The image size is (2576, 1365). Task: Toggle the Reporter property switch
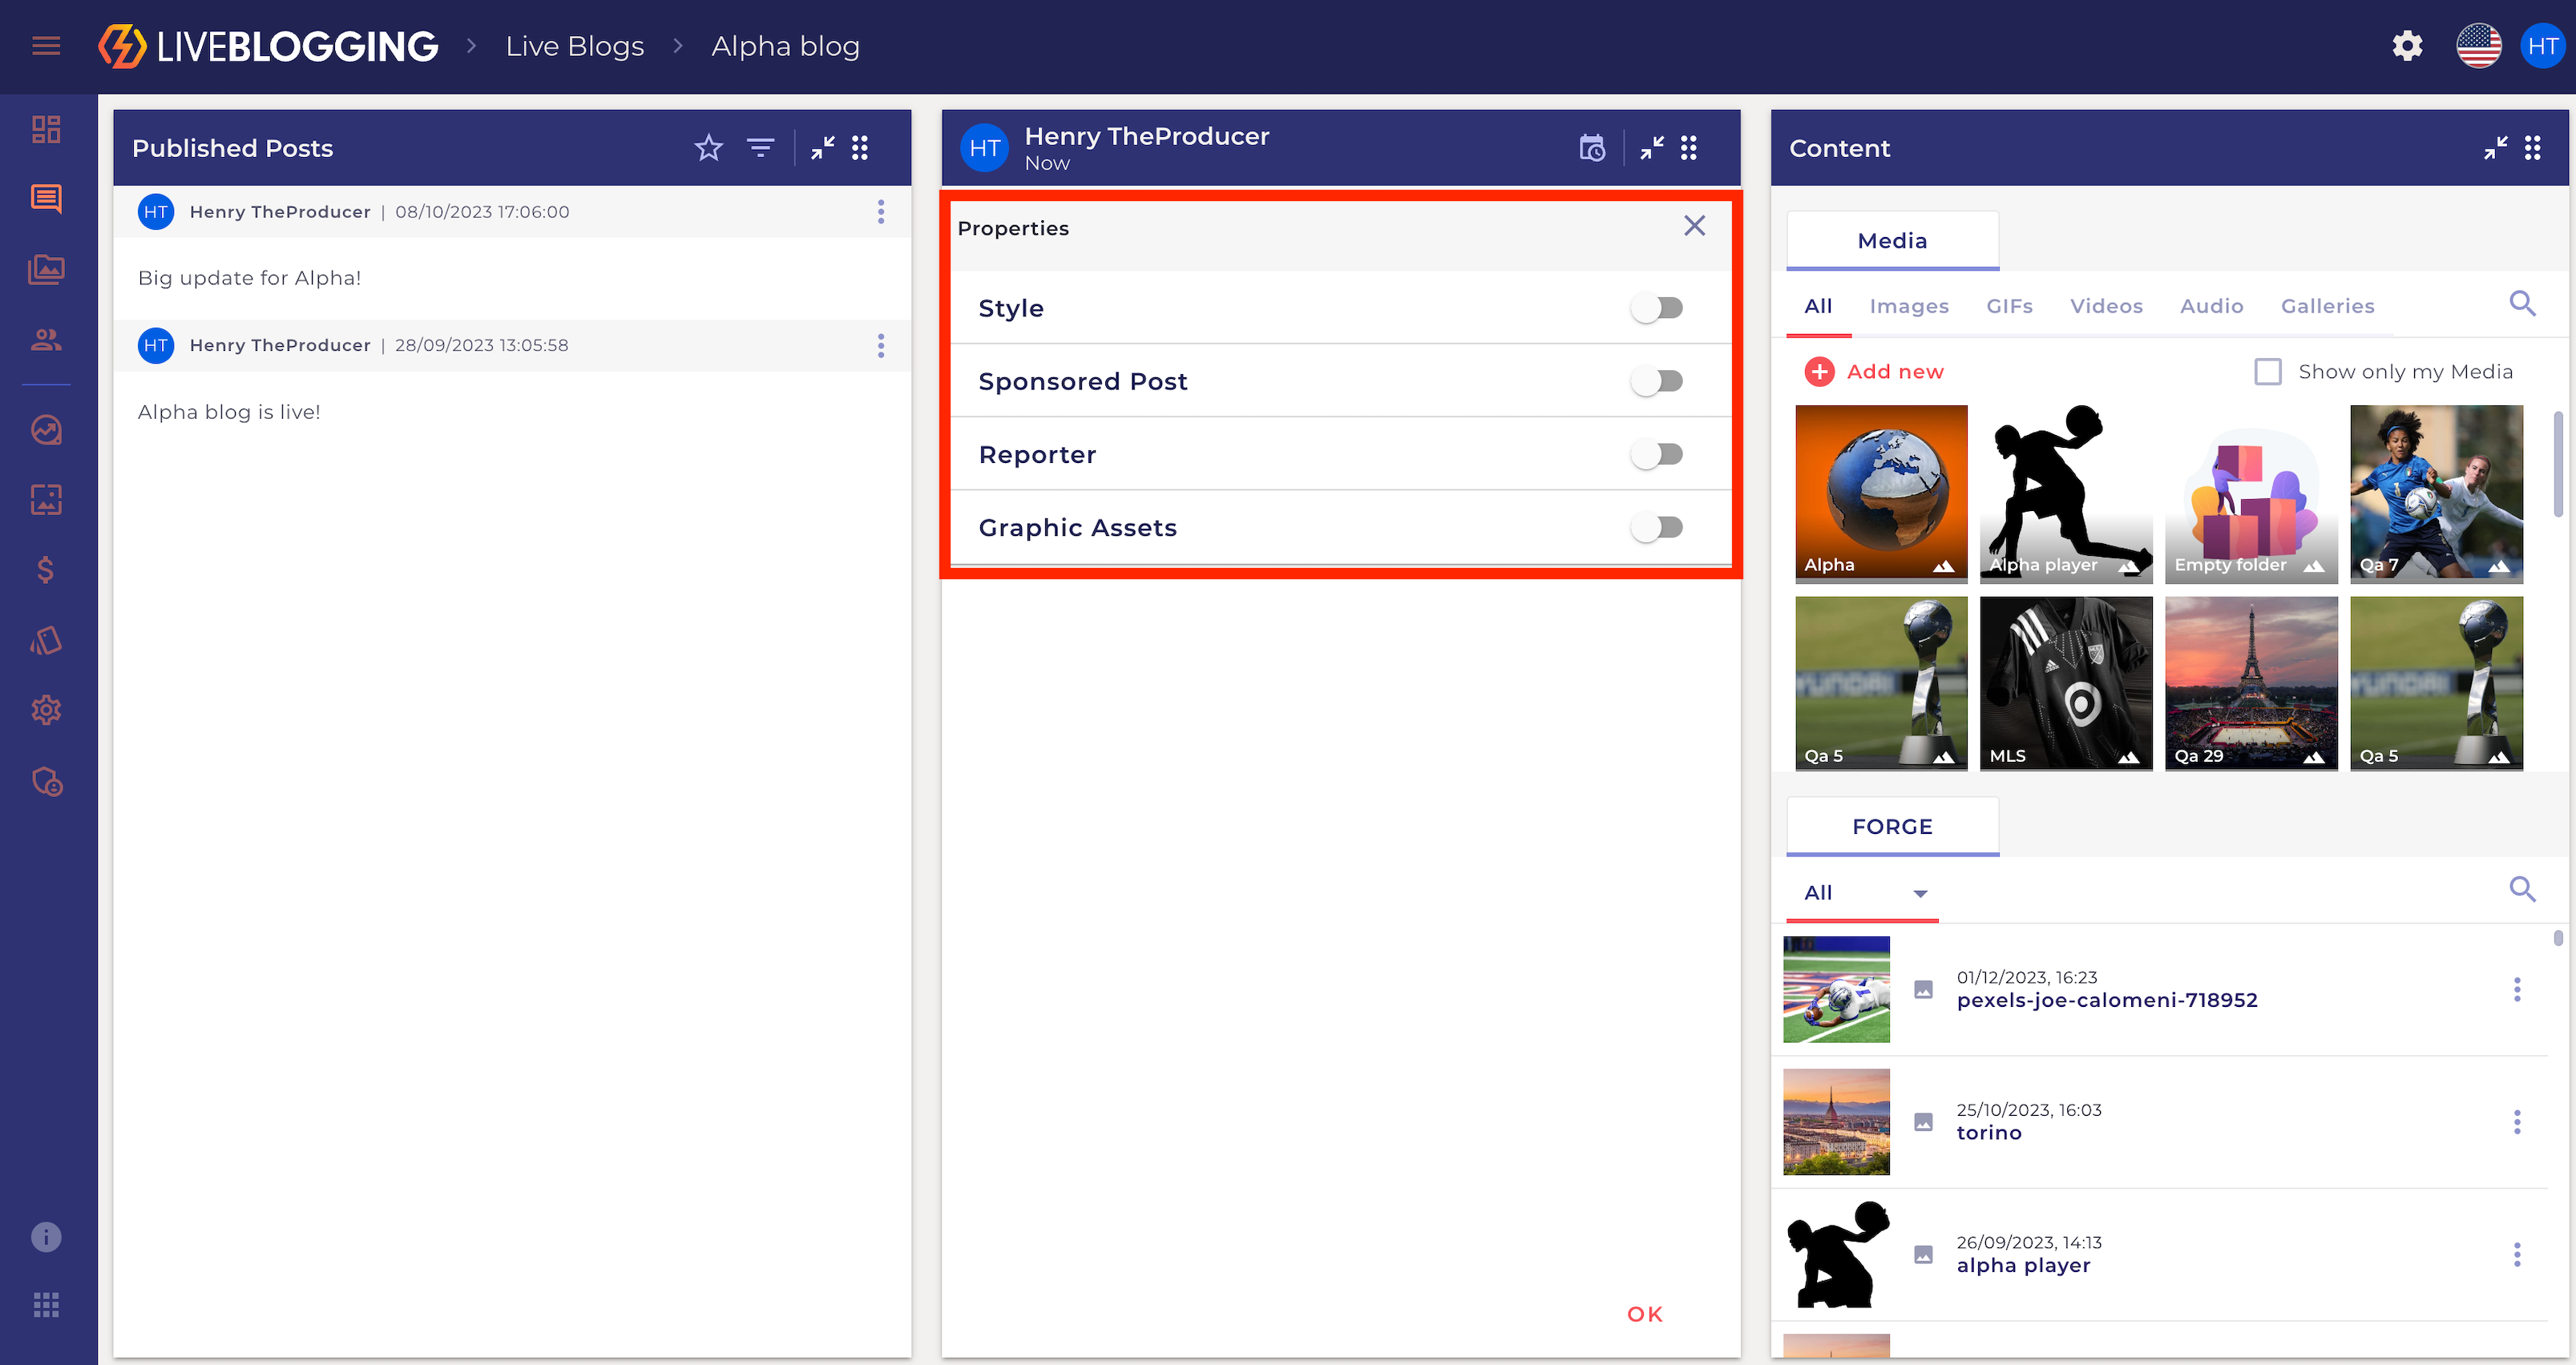pos(1657,453)
